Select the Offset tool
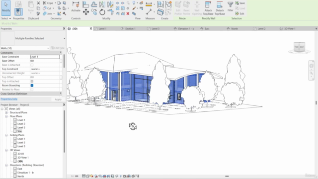This screenshot has width=318, height=179. click(x=94, y=4)
